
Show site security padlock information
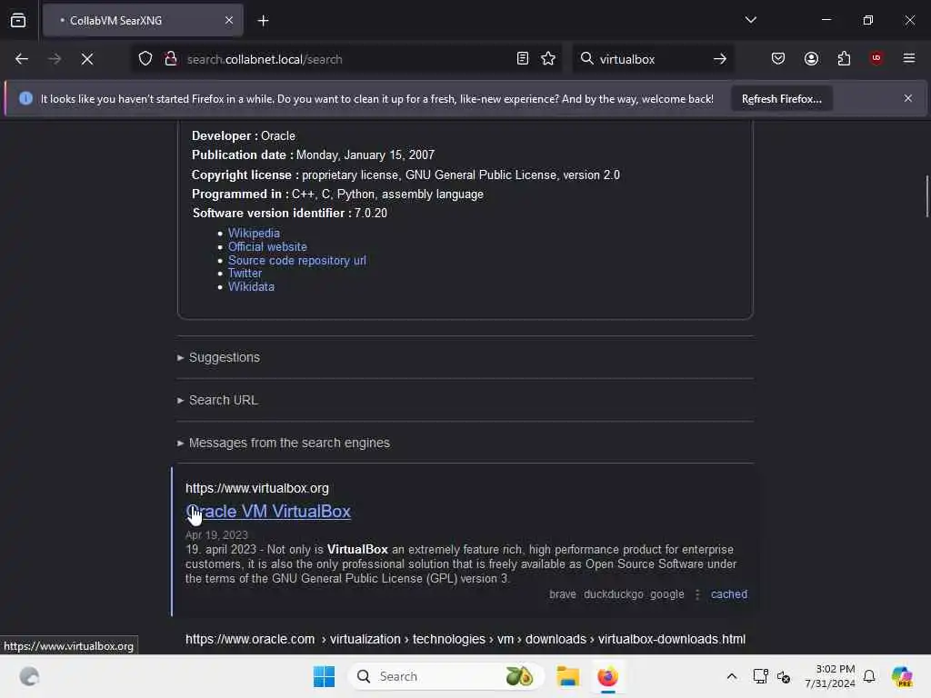point(171,59)
